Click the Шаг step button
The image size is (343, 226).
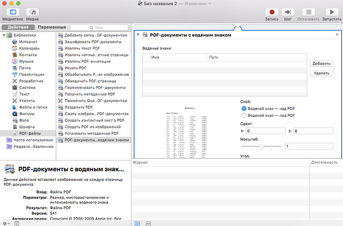(288, 12)
